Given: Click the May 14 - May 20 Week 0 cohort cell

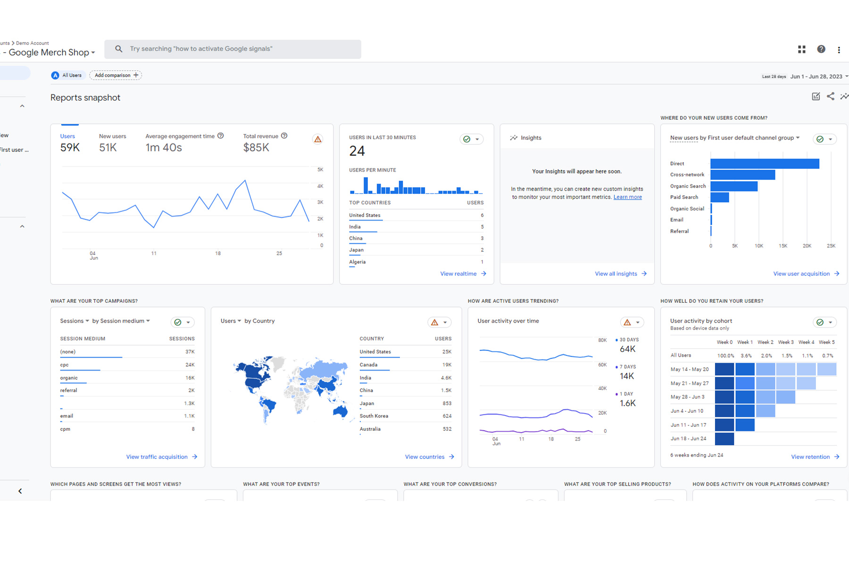Looking at the screenshot, I should pos(724,369).
